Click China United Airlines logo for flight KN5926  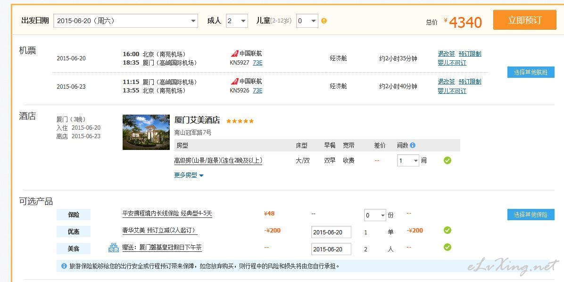[x=234, y=81]
